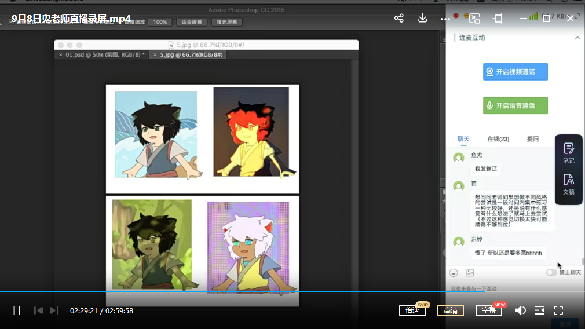Open the 倍速 playback speed options
Screen dimensions: 585x329
412,310
